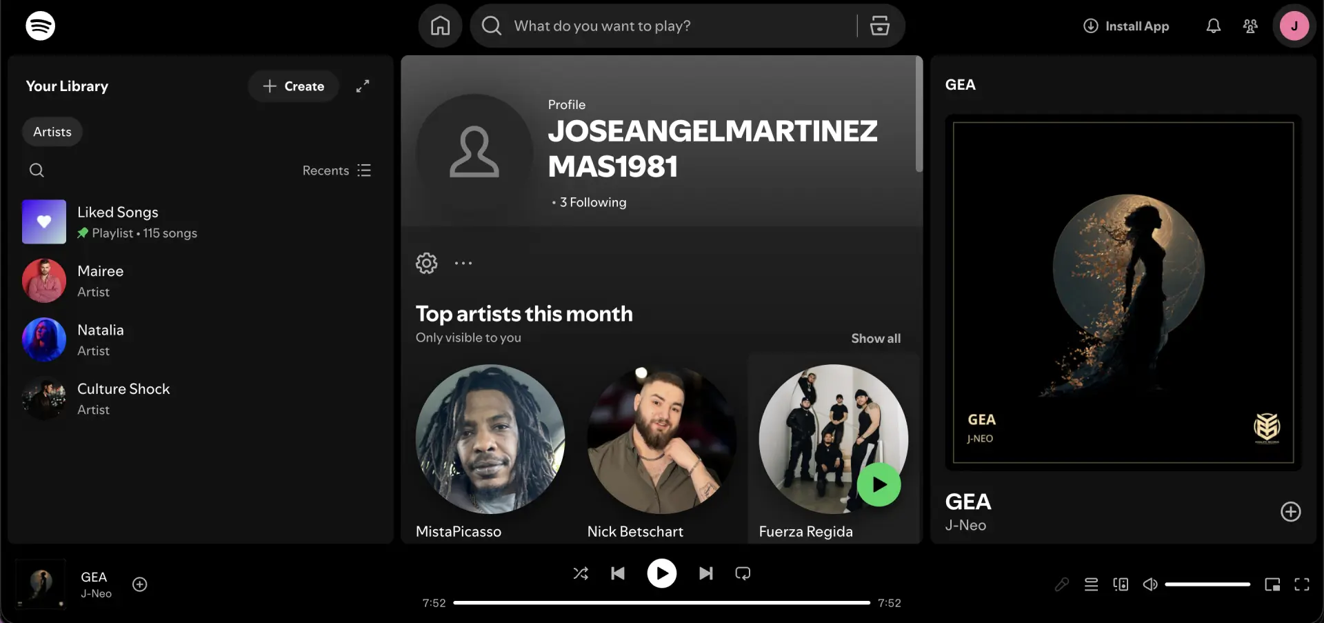Open the user avatar J menu
The width and height of the screenshot is (1324, 623).
point(1294,26)
